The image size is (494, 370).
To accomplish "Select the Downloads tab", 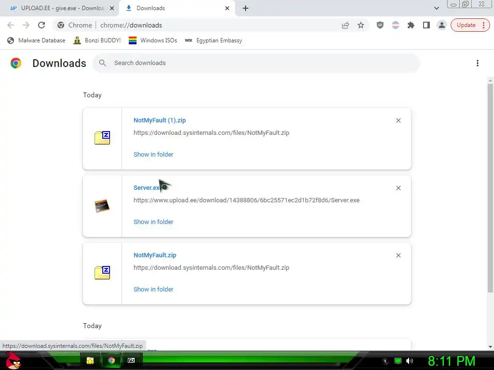I will point(178,8).
